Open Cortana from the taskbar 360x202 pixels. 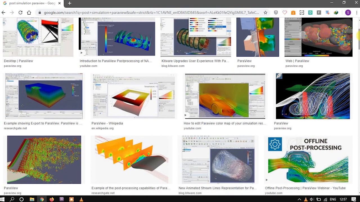(x=21, y=199)
